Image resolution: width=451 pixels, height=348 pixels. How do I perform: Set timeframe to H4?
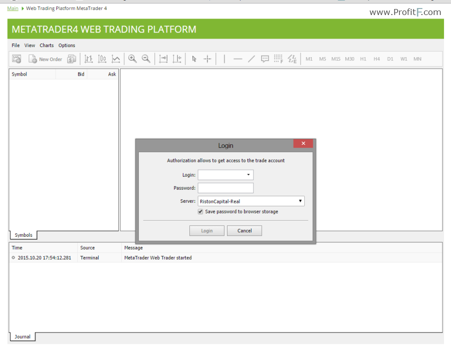click(377, 59)
